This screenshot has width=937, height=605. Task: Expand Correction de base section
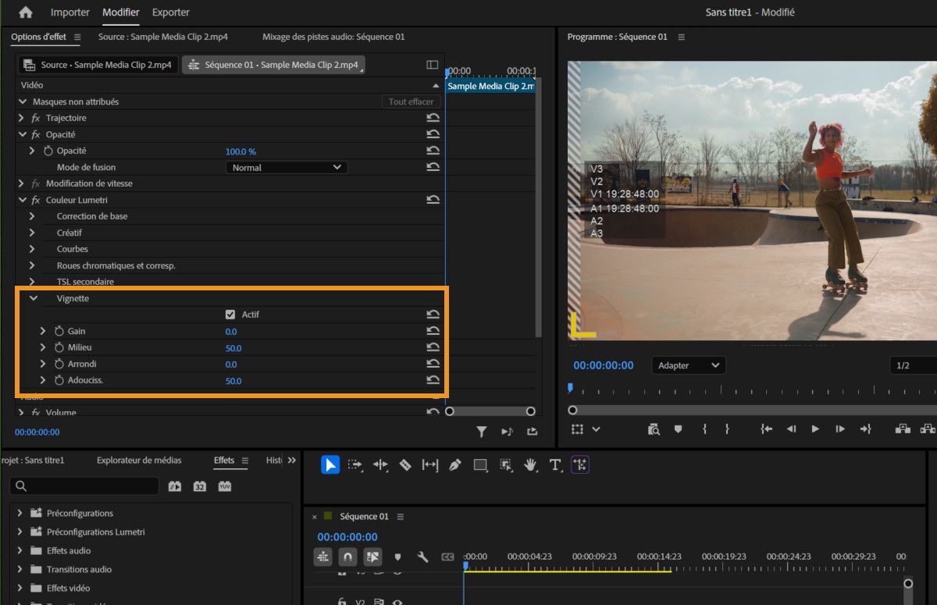[33, 216]
